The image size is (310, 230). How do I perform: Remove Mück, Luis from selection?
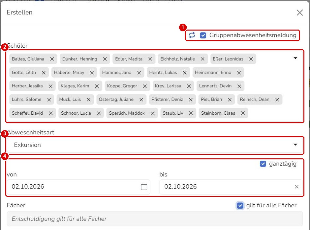pos(89,100)
